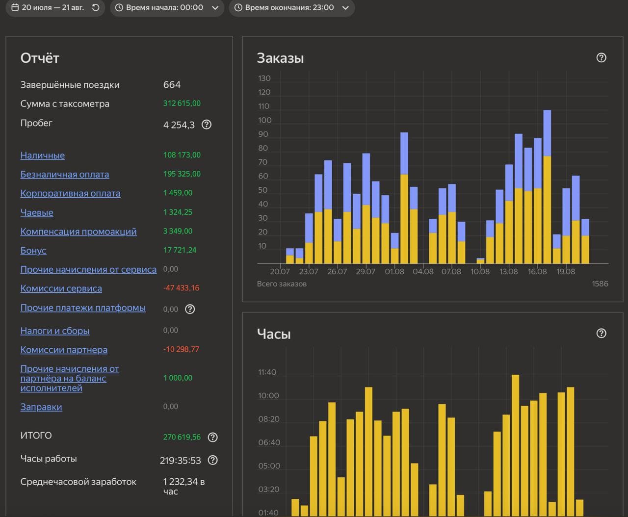Click the 01.08 date label on the orders chart
This screenshot has height=517, width=628.
[x=394, y=272]
